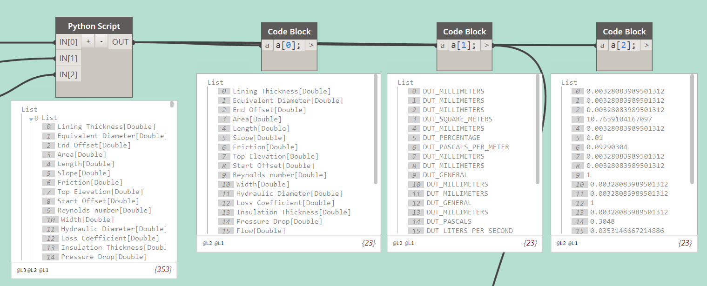Click the '-' button to remove a Python input

coord(101,41)
